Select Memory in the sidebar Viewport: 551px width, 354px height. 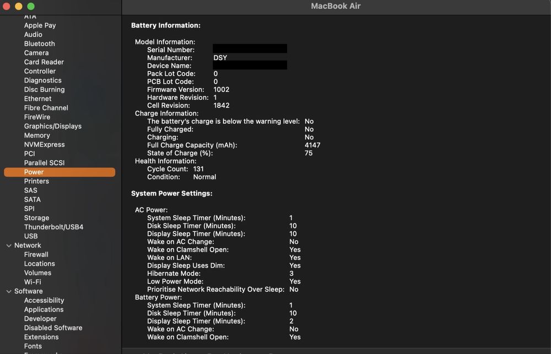[x=37, y=135]
